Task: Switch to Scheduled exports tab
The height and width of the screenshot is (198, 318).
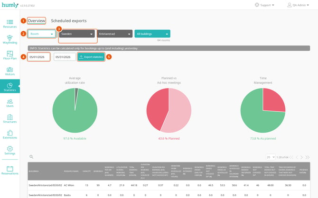Action: pyautogui.click(x=69, y=21)
